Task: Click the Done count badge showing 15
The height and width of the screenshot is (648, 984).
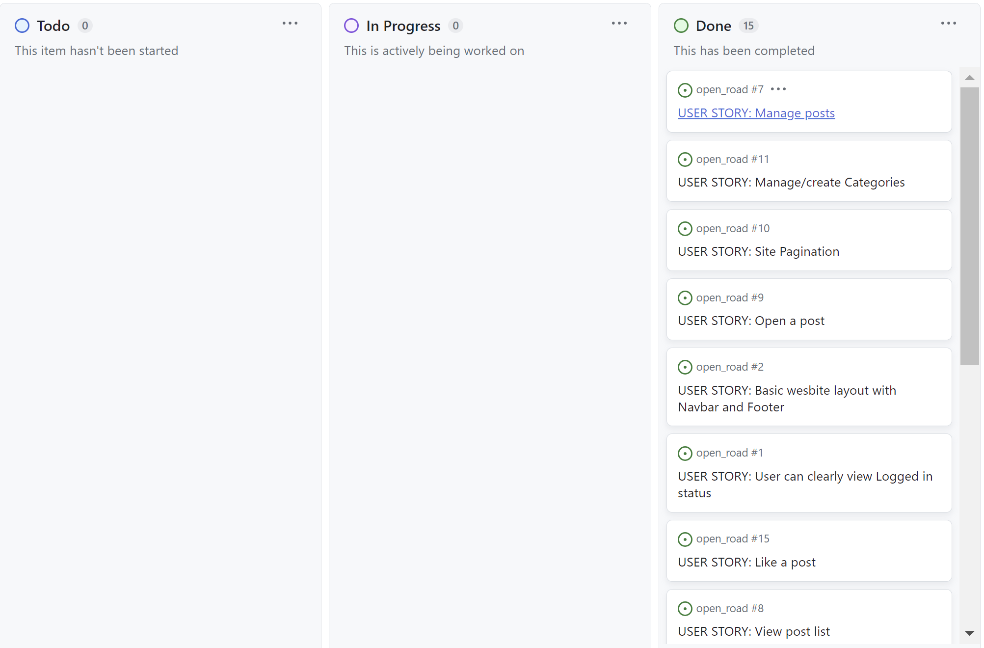Action: pos(748,26)
